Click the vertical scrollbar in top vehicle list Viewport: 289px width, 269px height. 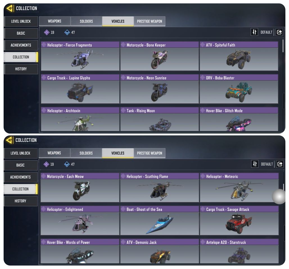(283, 46)
